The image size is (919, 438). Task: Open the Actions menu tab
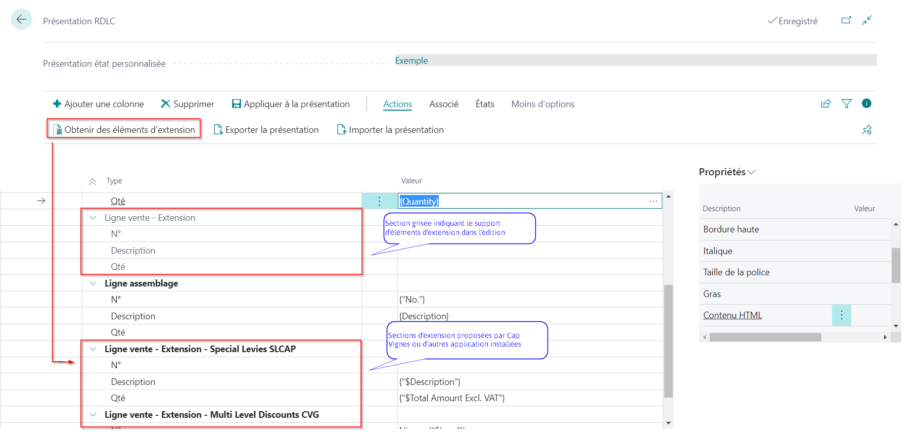[398, 104]
